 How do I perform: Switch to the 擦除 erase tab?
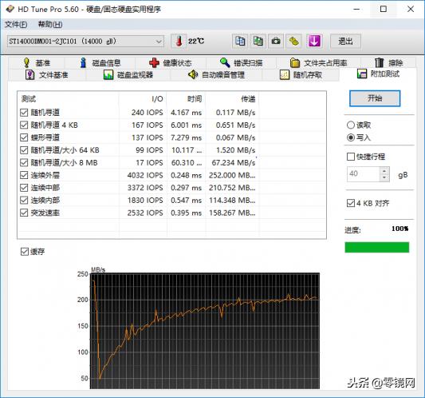[x=388, y=63]
